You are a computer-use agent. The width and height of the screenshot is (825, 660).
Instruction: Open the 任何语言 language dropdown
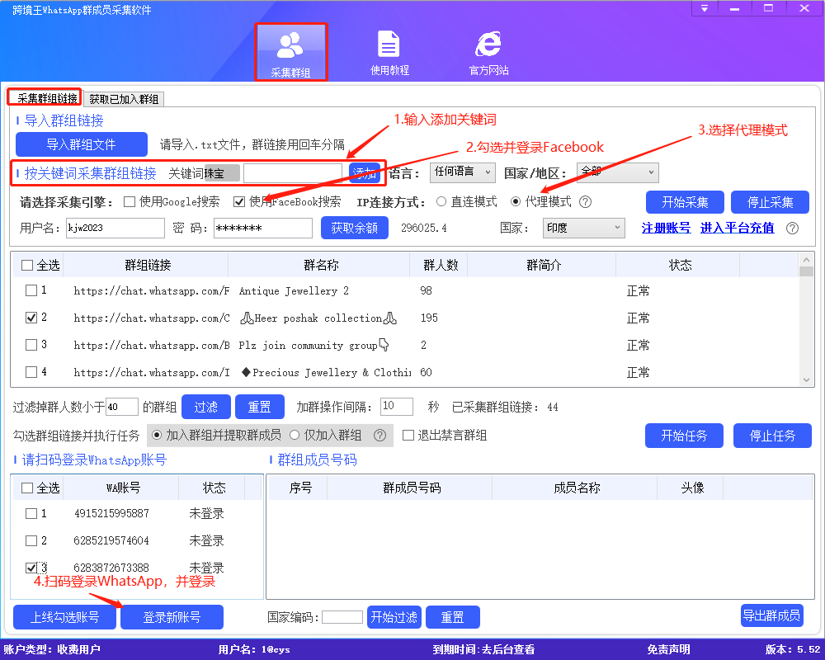[462, 172]
